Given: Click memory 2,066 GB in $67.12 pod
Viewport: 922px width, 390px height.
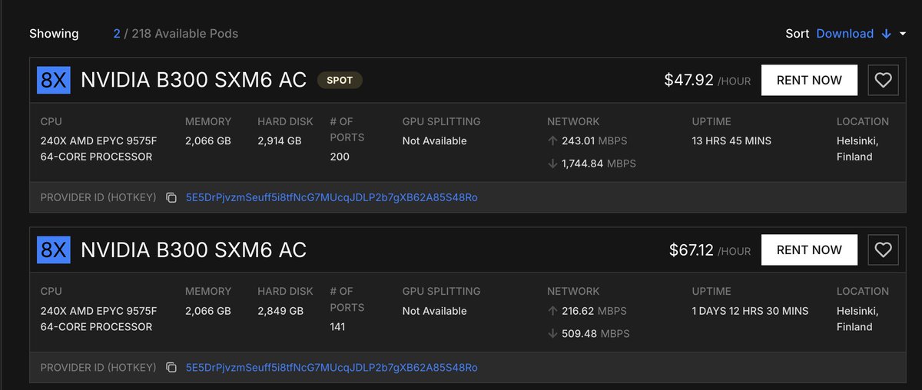Looking at the screenshot, I should 208,311.
